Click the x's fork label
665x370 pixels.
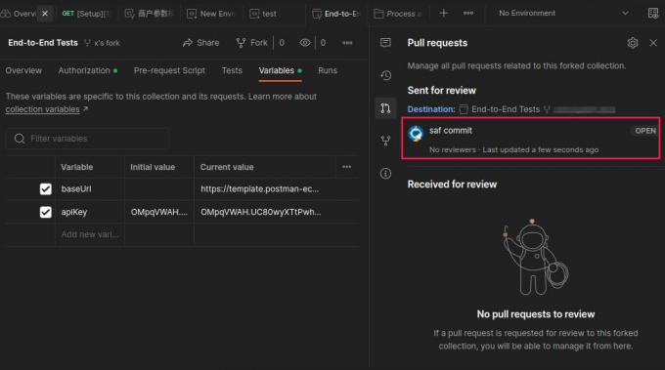[103, 43]
